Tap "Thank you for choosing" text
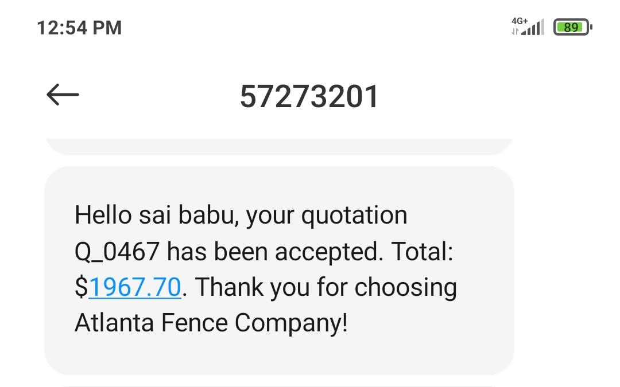Image resolution: width=620 pixels, height=387 pixels. pos(327,287)
